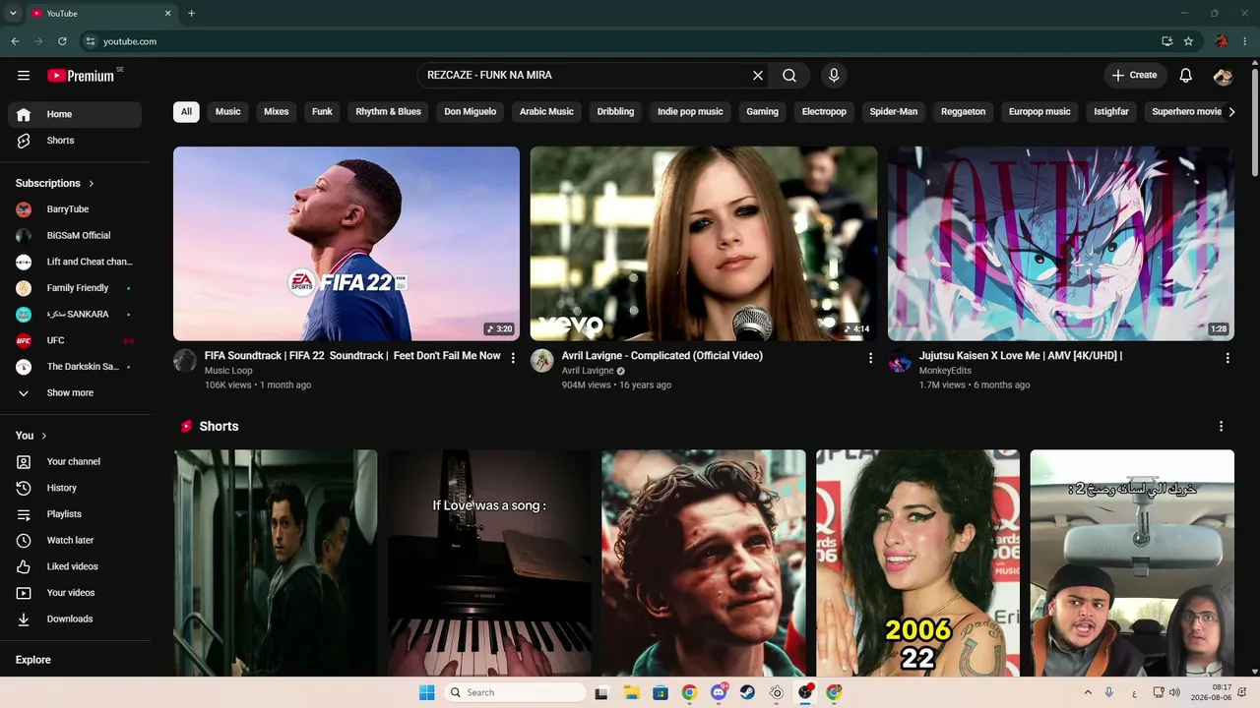
Task: Click the Avril Lavigne channel avatar
Action: [x=542, y=361]
